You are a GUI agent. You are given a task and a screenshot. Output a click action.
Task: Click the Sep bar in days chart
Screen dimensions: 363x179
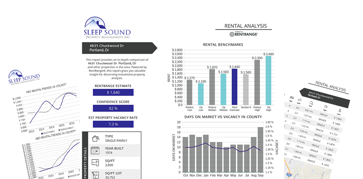[260, 150]
